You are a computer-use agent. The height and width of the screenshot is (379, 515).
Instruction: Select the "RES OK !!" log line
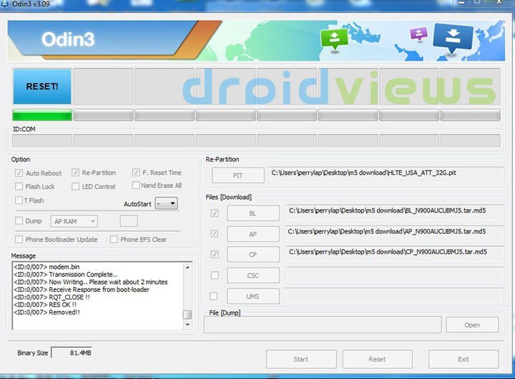pyautogui.click(x=45, y=305)
